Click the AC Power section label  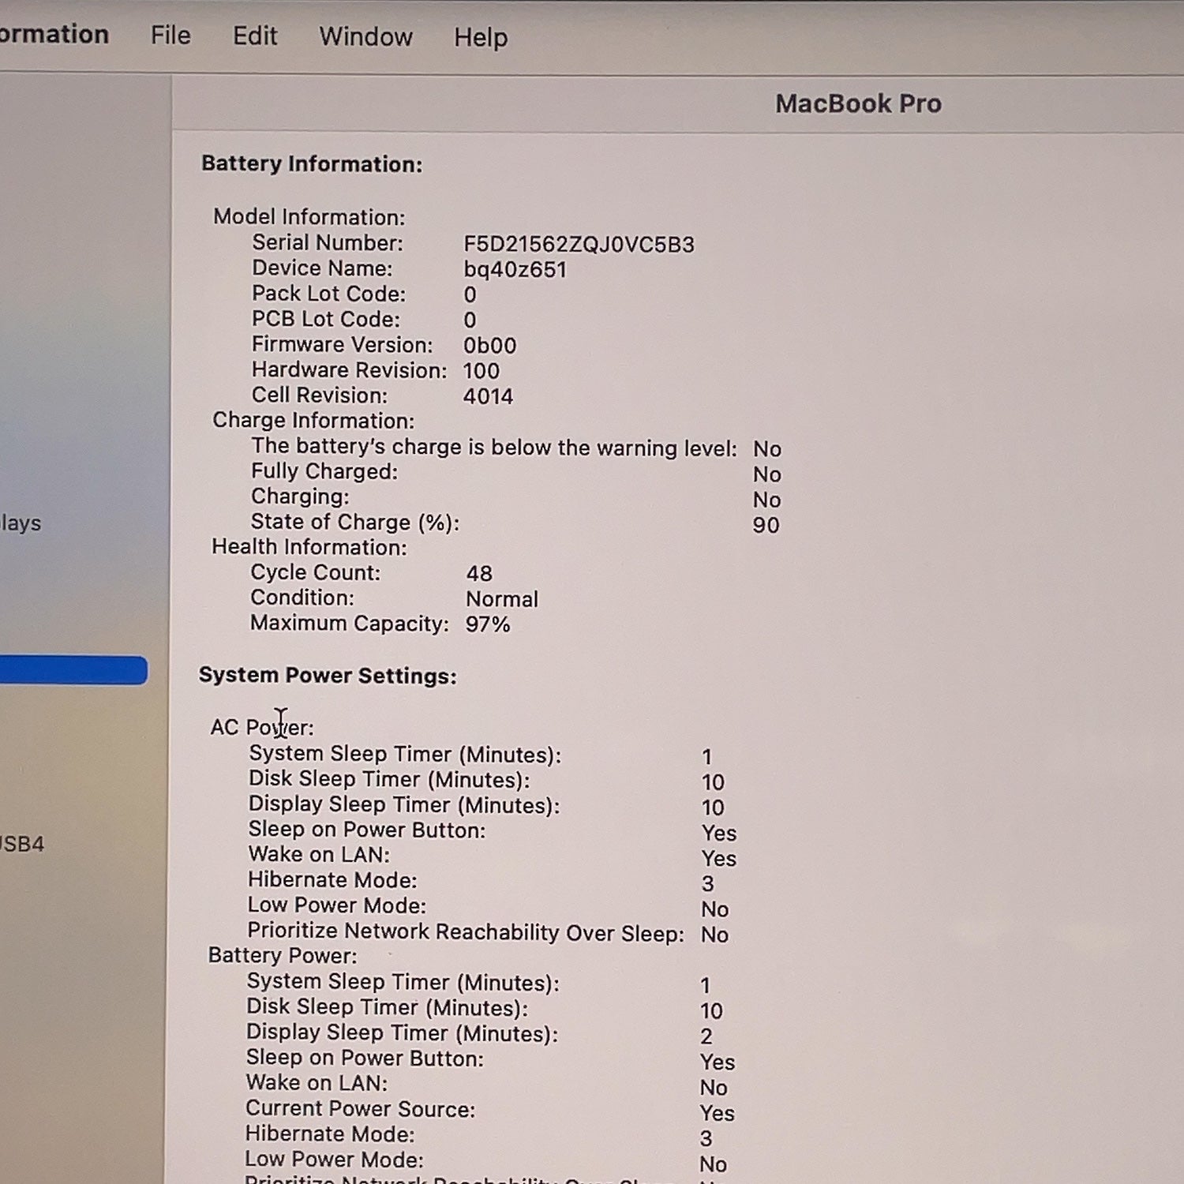tap(262, 727)
